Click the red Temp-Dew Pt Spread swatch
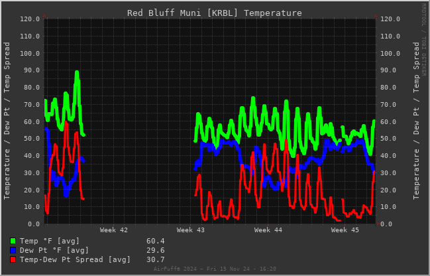Screen dimensions: 430x276 tap(13, 259)
